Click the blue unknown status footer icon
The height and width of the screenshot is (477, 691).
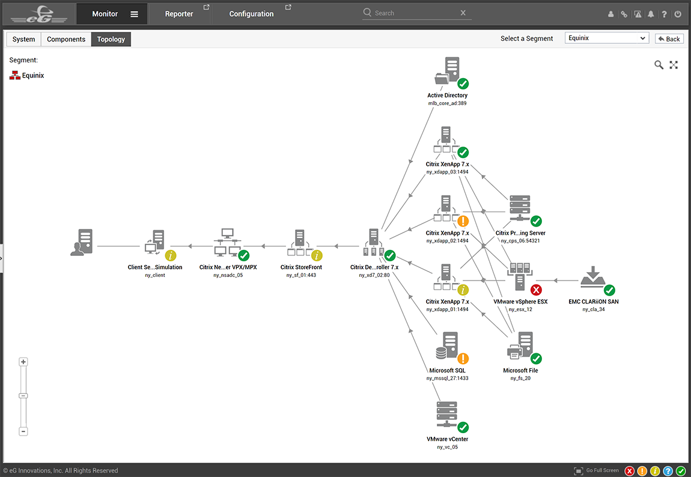coord(668,471)
